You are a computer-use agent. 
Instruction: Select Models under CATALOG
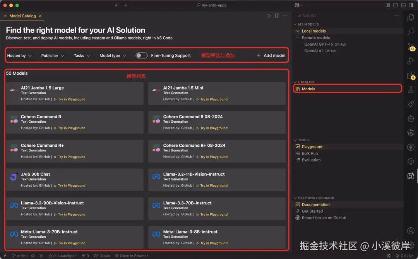click(x=348, y=89)
